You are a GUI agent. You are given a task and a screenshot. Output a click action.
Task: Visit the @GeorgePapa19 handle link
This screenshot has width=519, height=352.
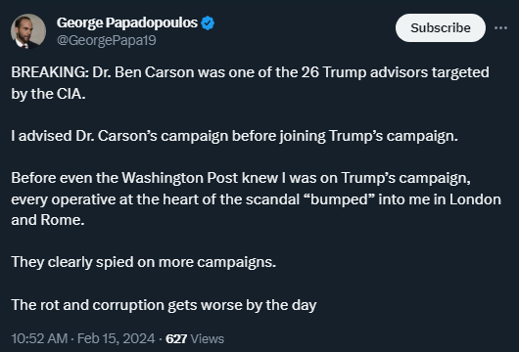coord(107,40)
